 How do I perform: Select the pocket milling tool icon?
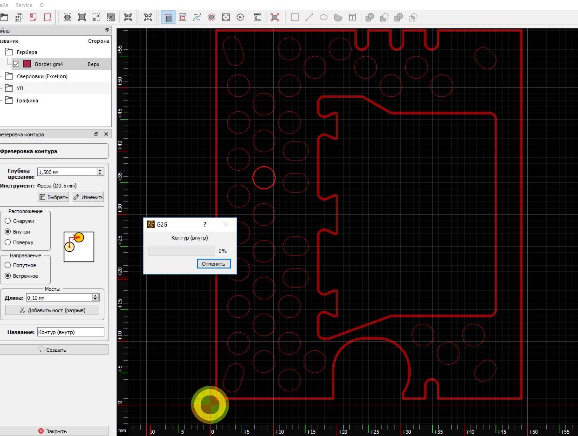[x=183, y=17]
